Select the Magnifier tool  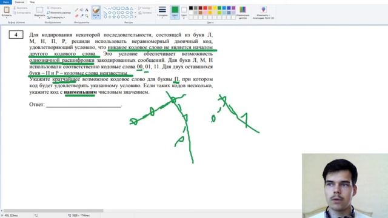click(x=87, y=16)
